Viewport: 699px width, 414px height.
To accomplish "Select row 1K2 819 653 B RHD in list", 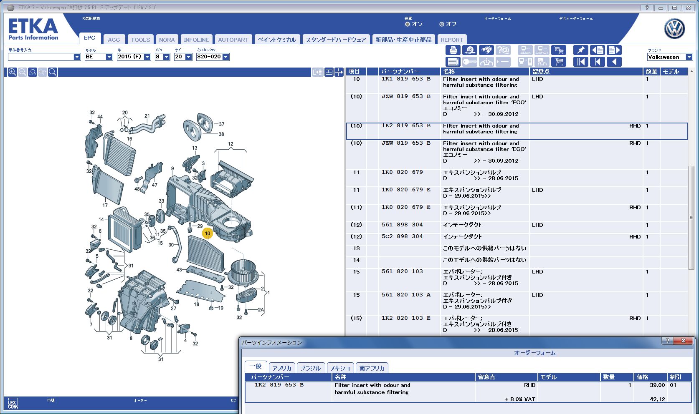I will click(517, 131).
